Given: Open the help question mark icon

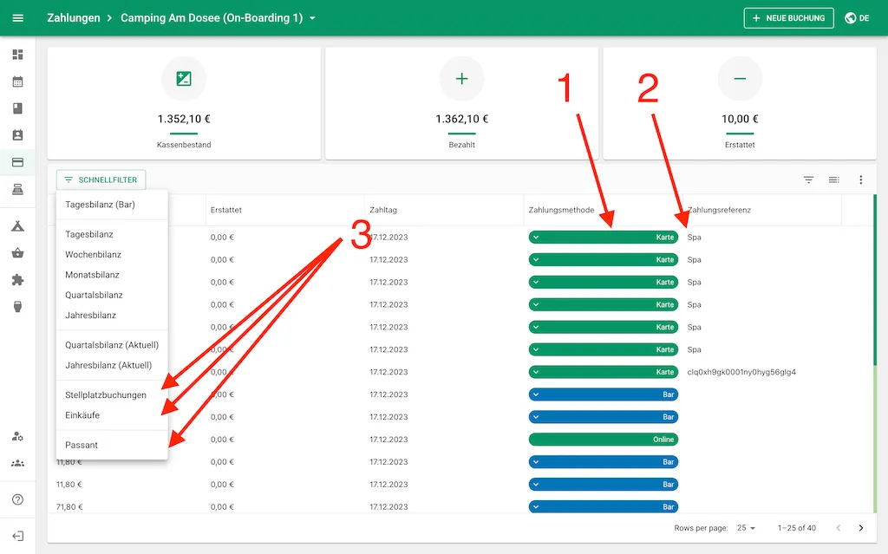Looking at the screenshot, I should (17, 499).
